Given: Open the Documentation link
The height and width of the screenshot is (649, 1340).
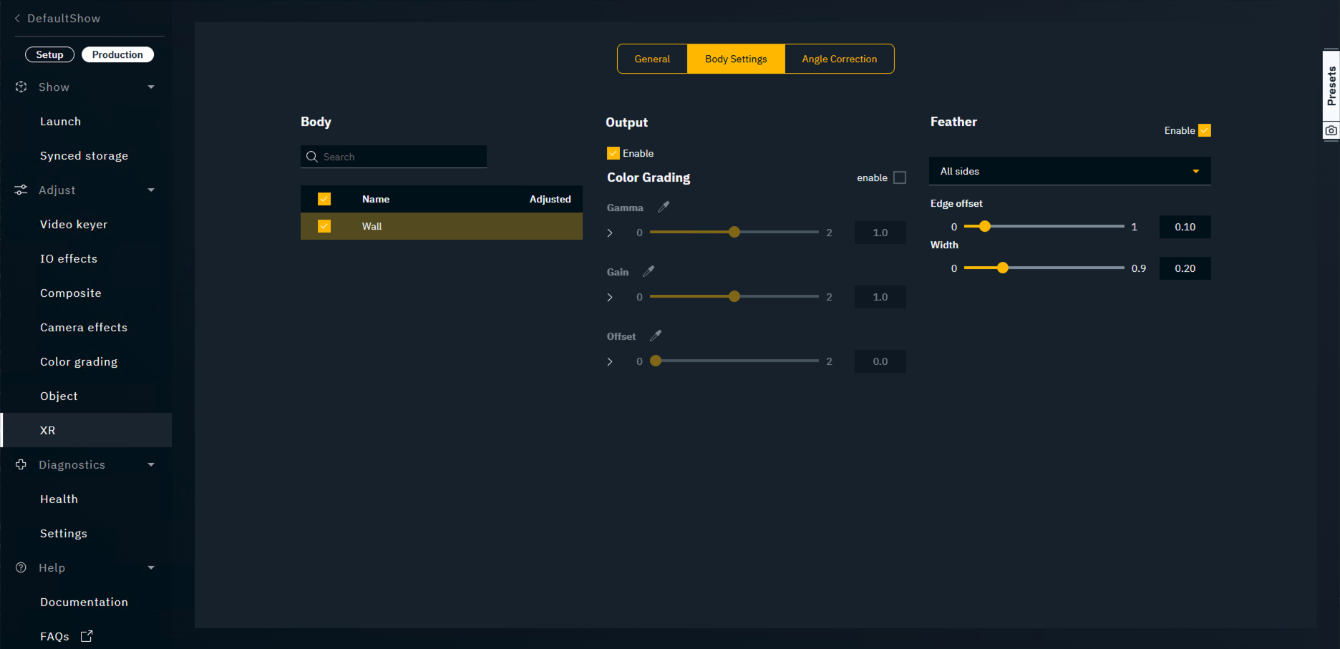Looking at the screenshot, I should (x=84, y=602).
